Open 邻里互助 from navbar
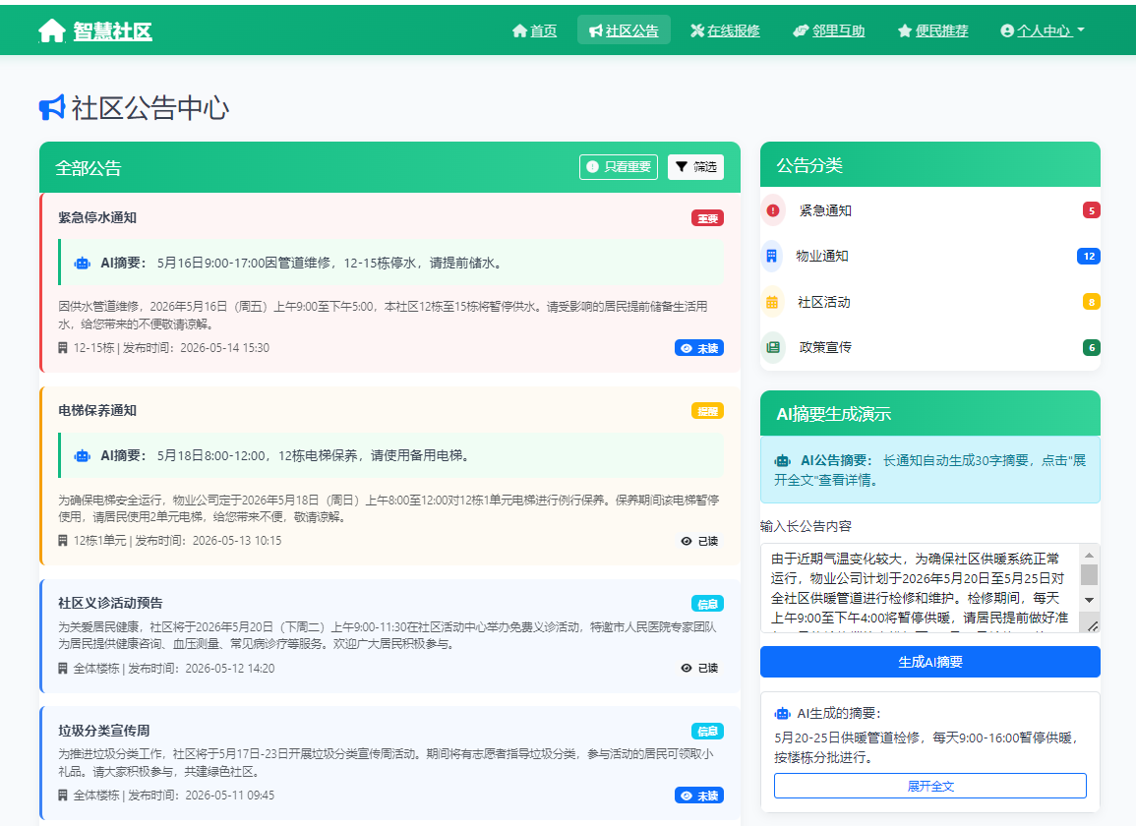This screenshot has width=1136, height=826. click(x=829, y=30)
